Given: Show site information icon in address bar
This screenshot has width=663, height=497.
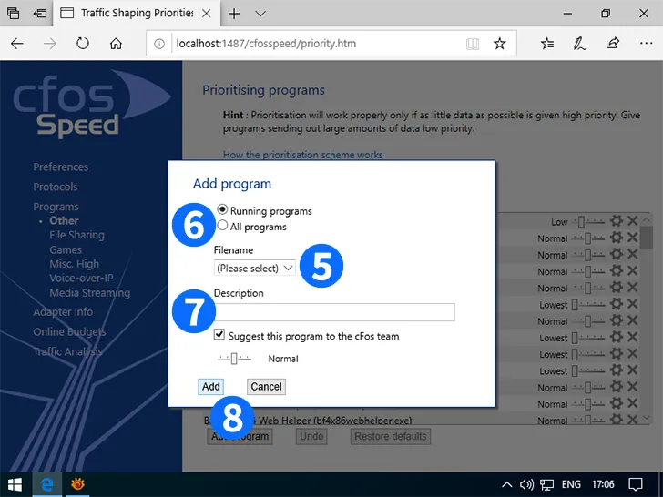Looking at the screenshot, I should (159, 44).
